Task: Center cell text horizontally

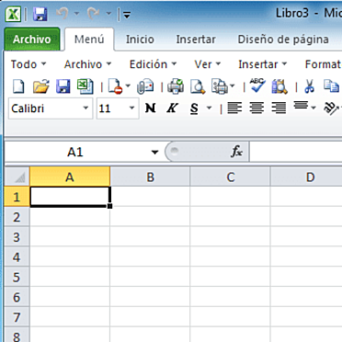Action: pos(256,108)
